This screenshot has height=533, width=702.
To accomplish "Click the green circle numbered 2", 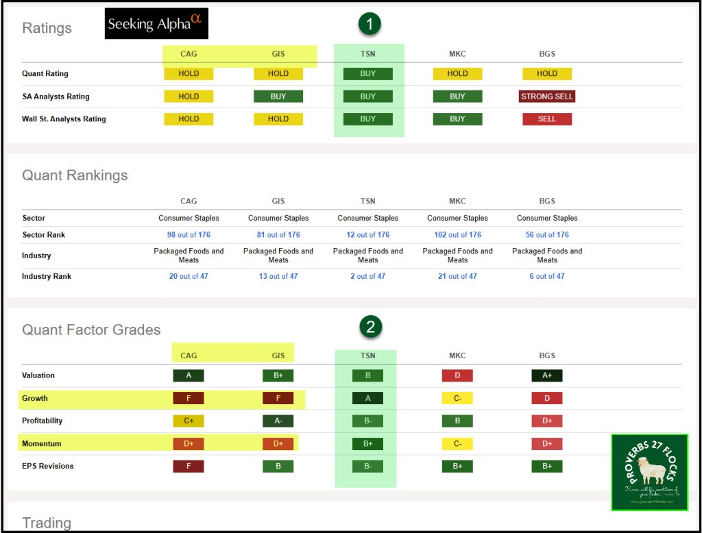I will 370,327.
